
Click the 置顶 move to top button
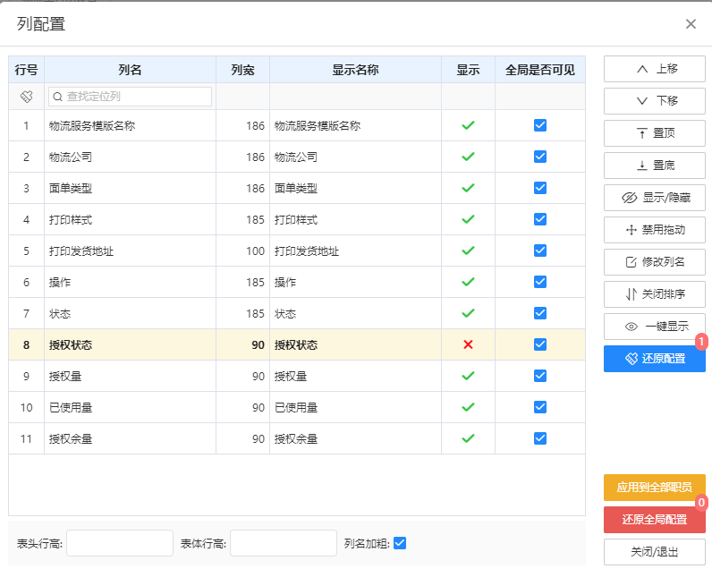click(655, 133)
